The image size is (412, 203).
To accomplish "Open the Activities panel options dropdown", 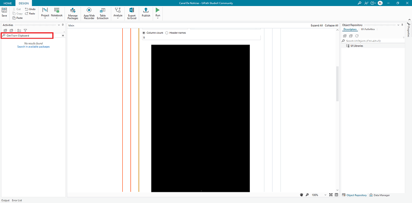I will click(59, 25).
